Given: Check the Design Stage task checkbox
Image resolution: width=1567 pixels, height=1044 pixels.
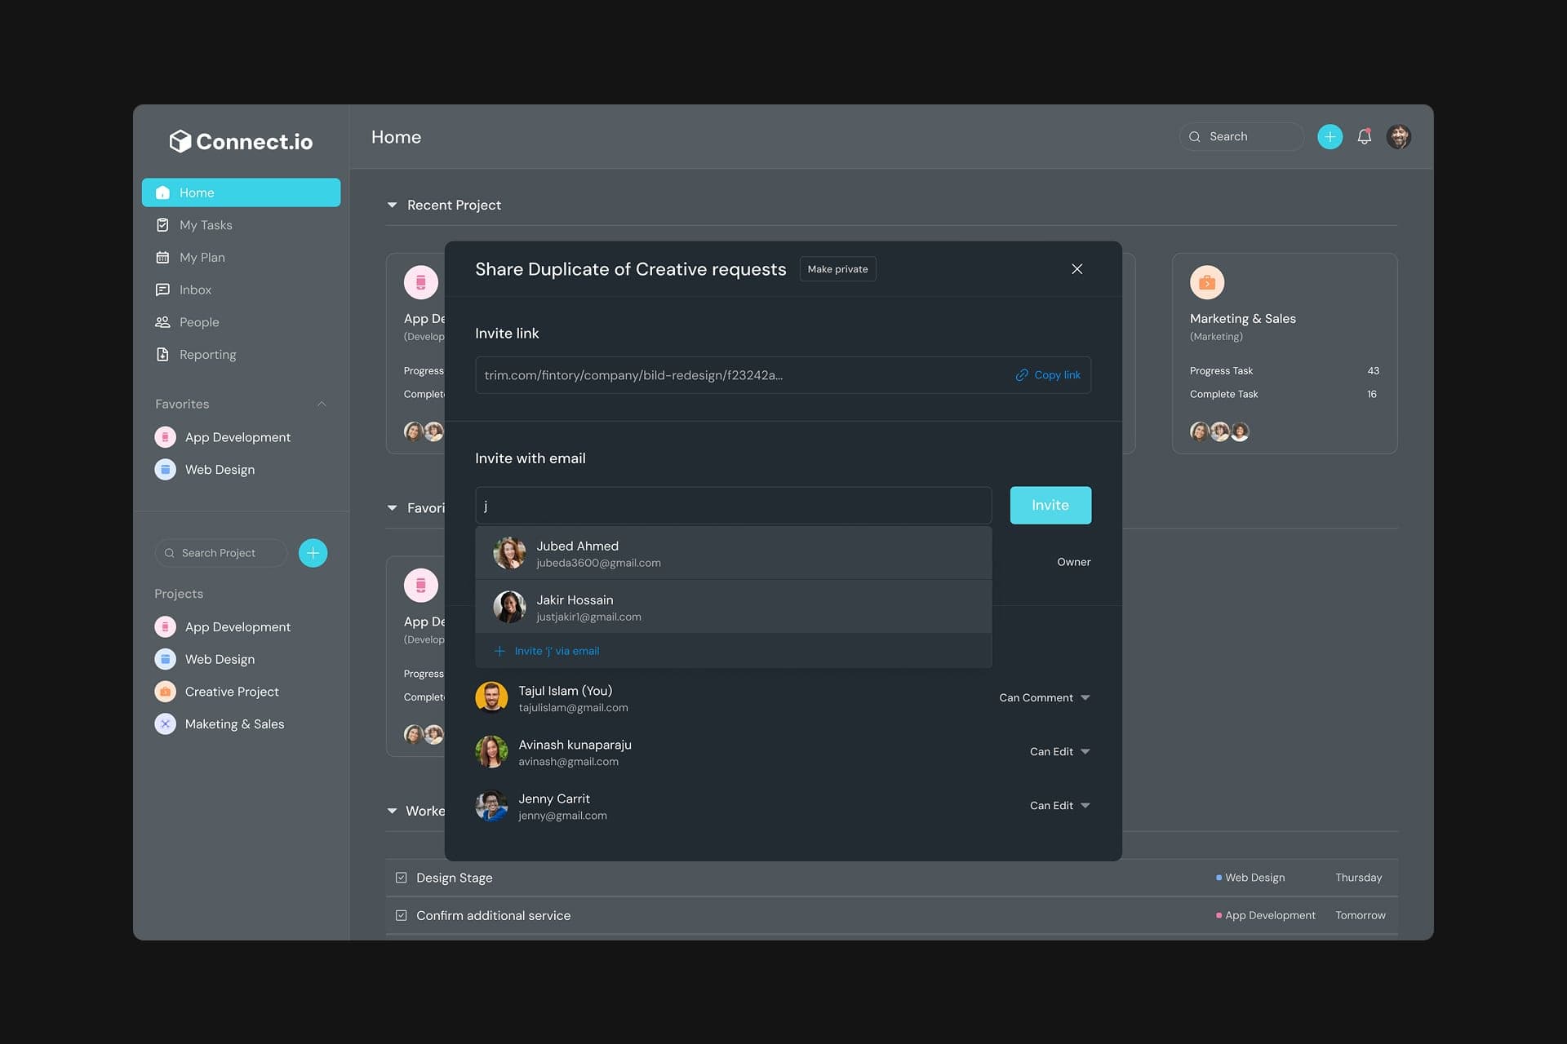Looking at the screenshot, I should coord(401,877).
